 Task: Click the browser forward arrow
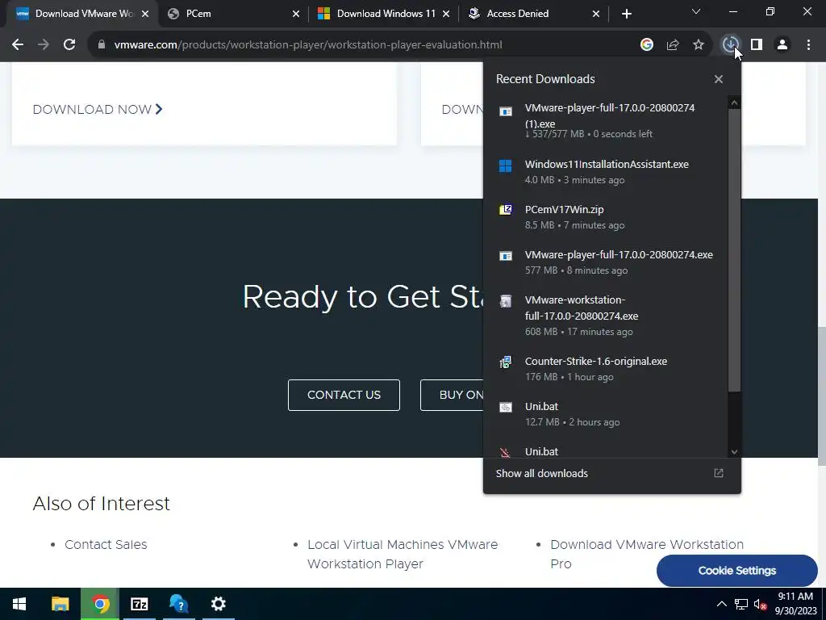pyautogui.click(x=44, y=45)
